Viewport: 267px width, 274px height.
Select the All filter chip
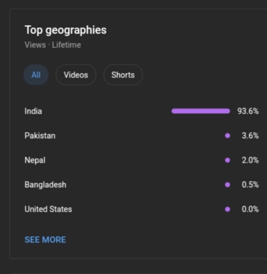pyautogui.click(x=36, y=75)
